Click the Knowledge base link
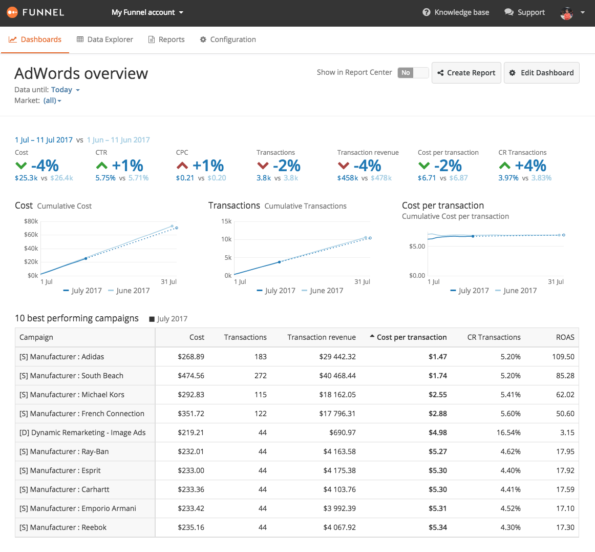The width and height of the screenshot is (595, 552). click(456, 12)
